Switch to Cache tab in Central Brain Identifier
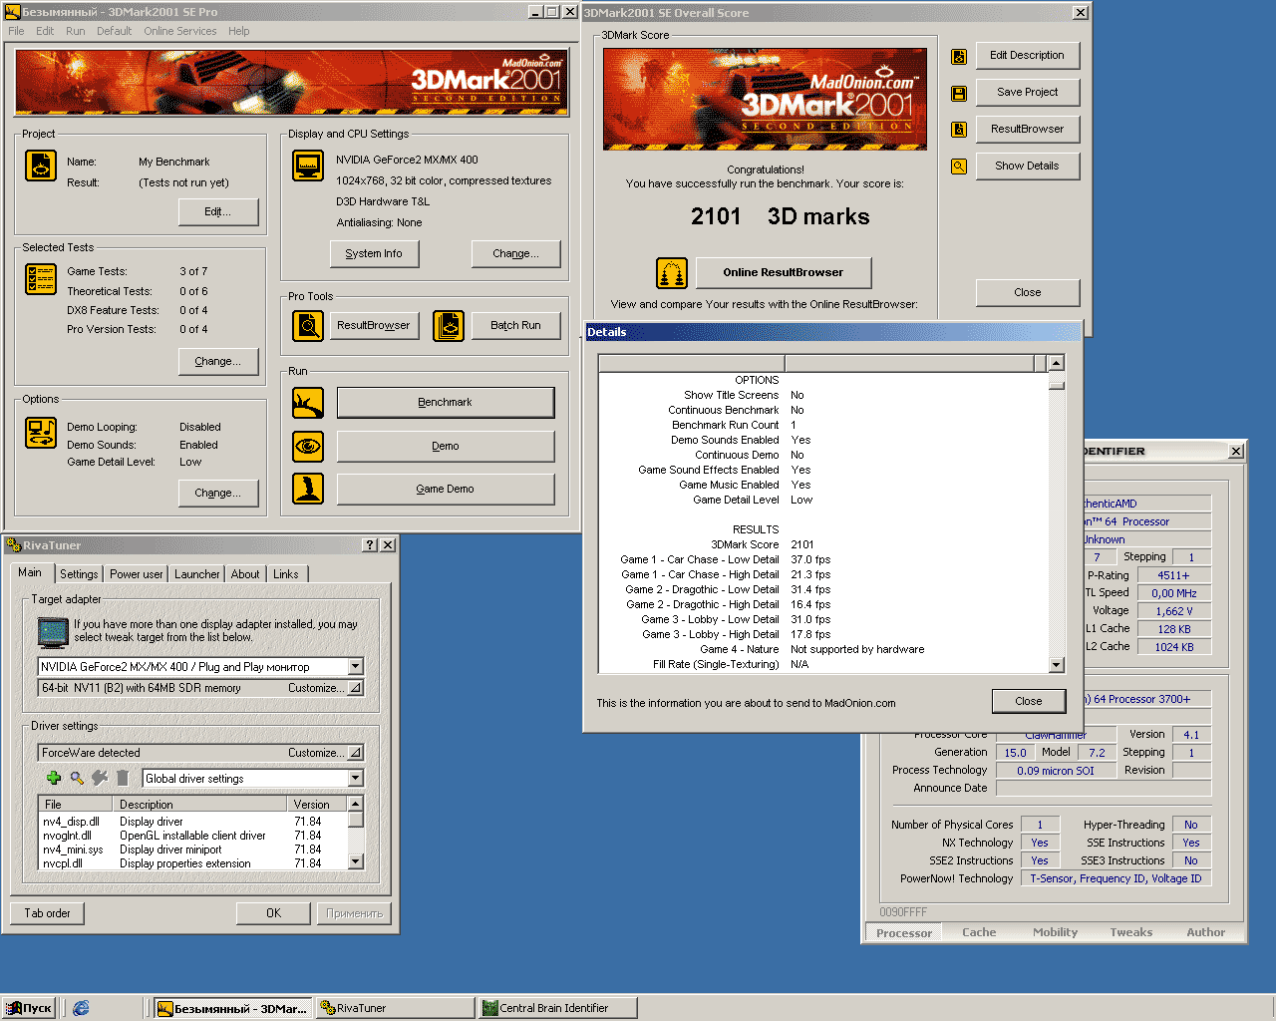 pyautogui.click(x=979, y=932)
